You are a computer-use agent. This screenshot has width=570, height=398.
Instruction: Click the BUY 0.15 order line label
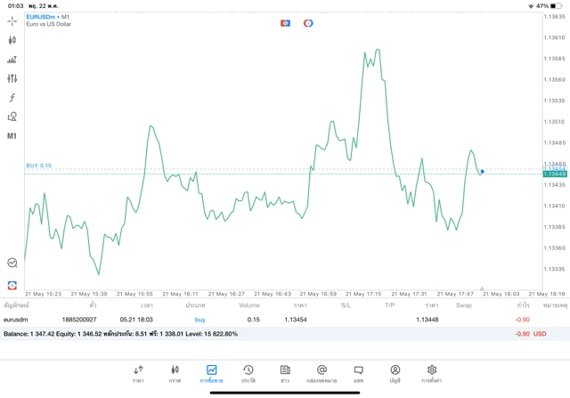(39, 166)
